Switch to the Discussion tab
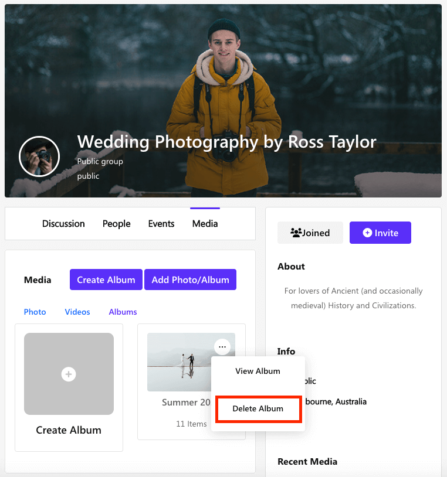The width and height of the screenshot is (447, 477). [63, 224]
